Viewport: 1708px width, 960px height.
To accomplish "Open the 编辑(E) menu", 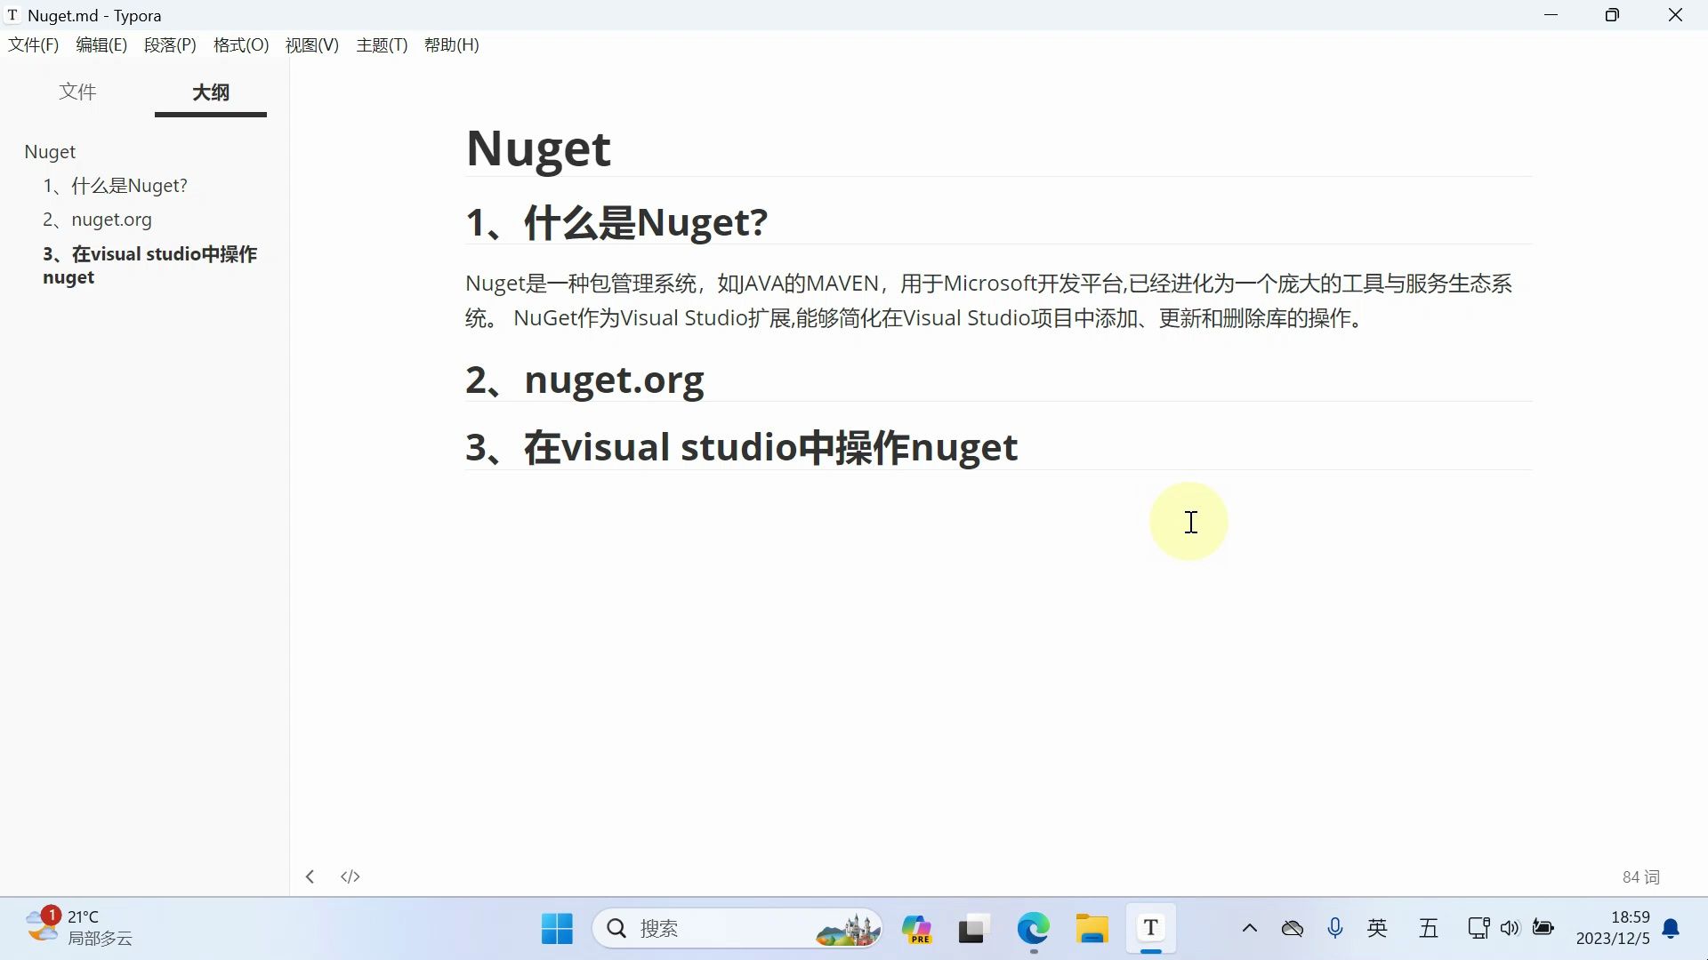I will (x=101, y=45).
